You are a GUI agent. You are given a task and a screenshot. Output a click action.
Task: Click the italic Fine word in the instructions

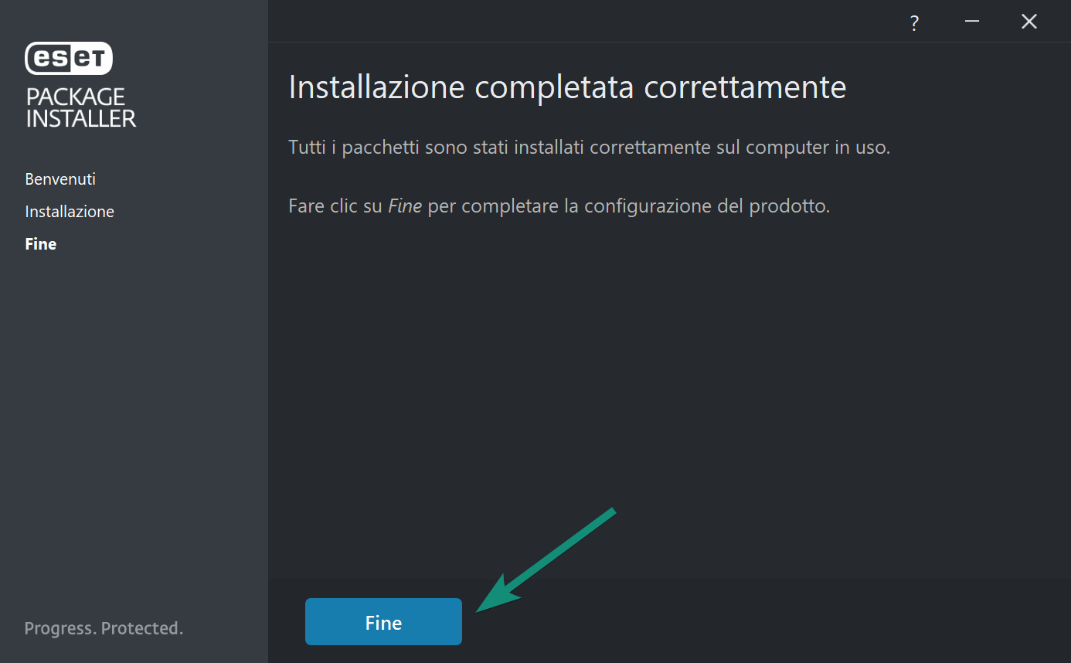tap(404, 207)
